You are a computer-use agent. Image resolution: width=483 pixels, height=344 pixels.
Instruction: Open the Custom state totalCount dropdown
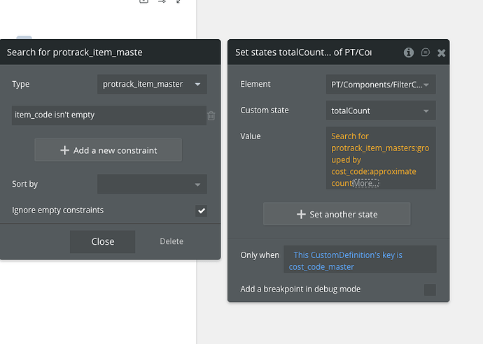381,110
